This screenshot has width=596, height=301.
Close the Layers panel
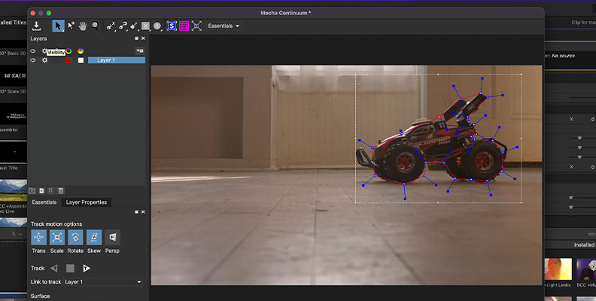coord(143,38)
